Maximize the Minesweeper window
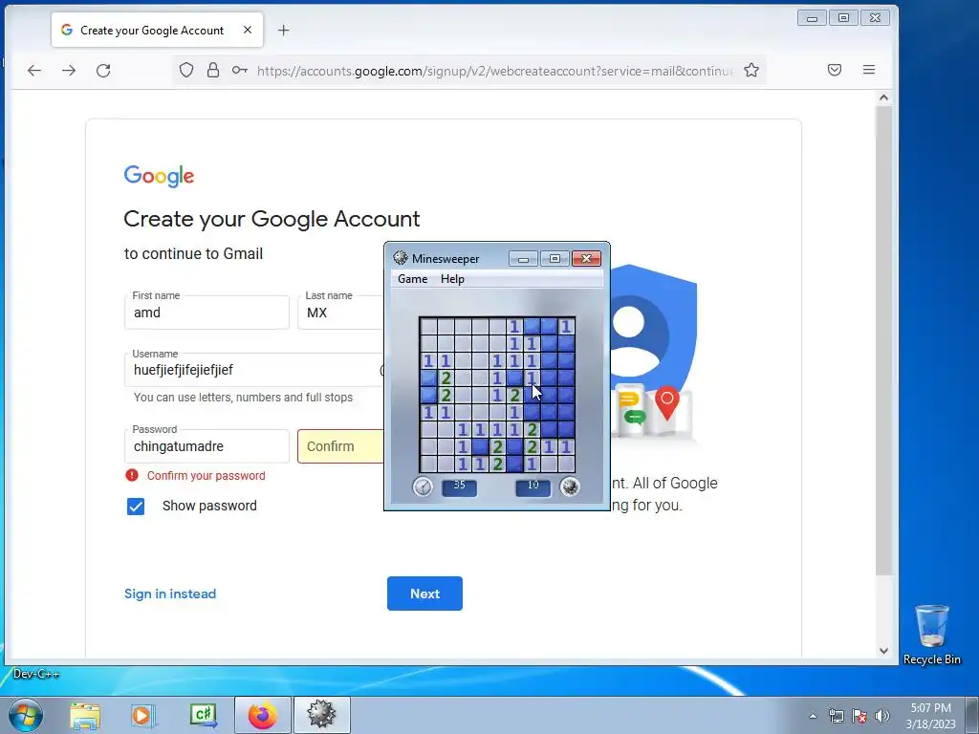Image resolution: width=979 pixels, height=734 pixels. tap(555, 258)
